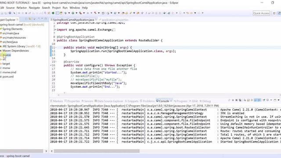Click the Quick Access search field
The width and height of the screenshot is (281, 158).
[261, 13]
